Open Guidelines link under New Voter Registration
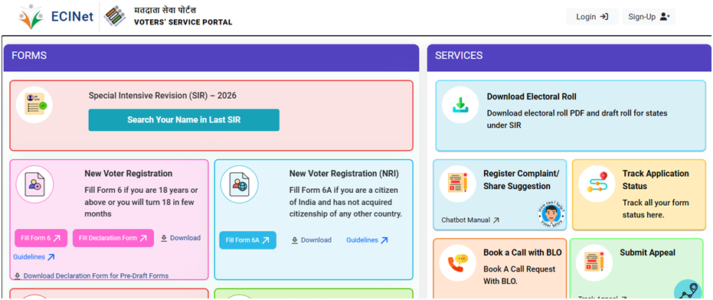 (34, 257)
